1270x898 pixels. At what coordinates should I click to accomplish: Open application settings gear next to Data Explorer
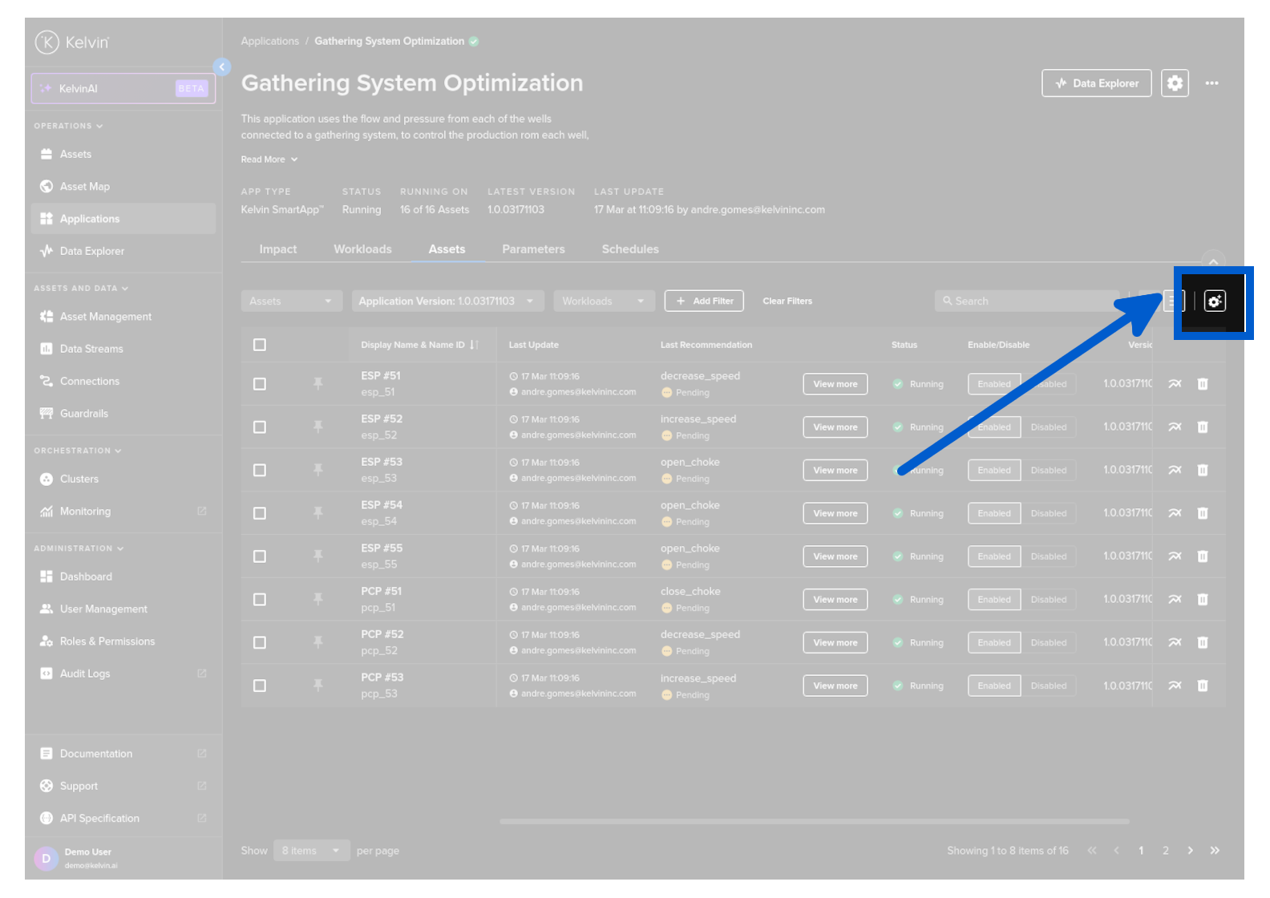tap(1174, 83)
